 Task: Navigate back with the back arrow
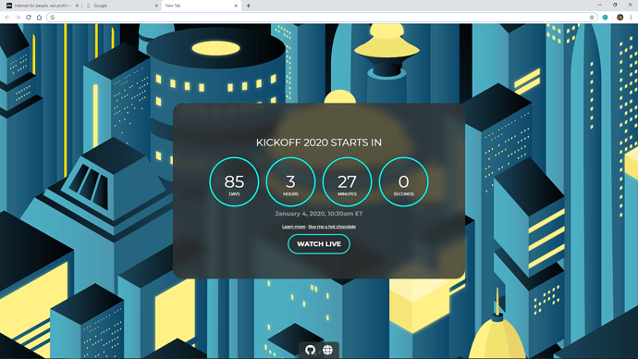7,17
